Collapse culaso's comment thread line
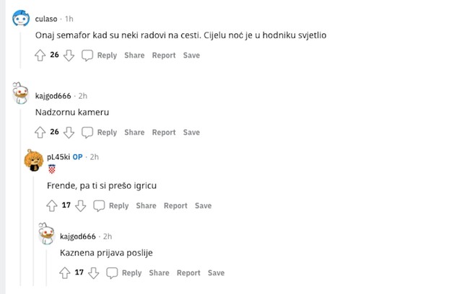This screenshot has width=462, height=294. [20, 50]
